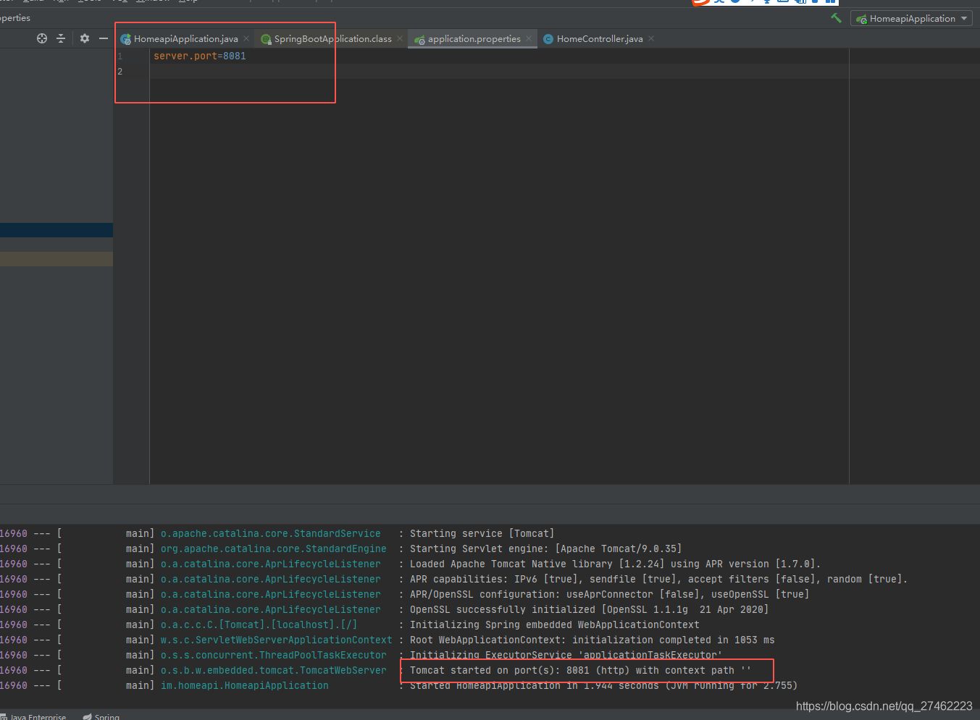
Task: Open project panel gear settings
Action: pos(85,38)
